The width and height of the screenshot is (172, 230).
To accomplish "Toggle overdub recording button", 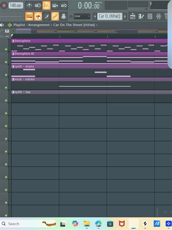I will pyautogui.click(x=55, y=5).
